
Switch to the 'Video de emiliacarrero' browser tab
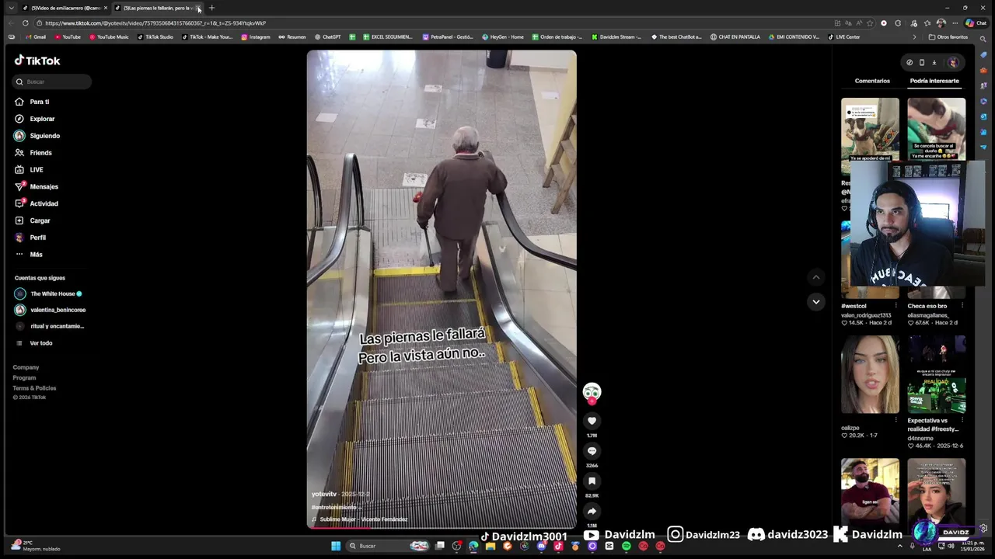click(65, 8)
